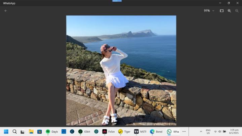Click the photo of the woman on the wall
Screen dimensions: 242x136
click(x=121, y=70)
